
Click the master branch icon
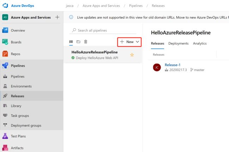192,70
